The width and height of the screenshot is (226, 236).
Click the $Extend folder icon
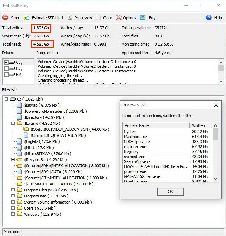pos(19,123)
